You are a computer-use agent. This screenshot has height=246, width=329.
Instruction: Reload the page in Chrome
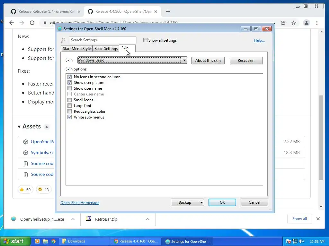[x=32, y=23]
